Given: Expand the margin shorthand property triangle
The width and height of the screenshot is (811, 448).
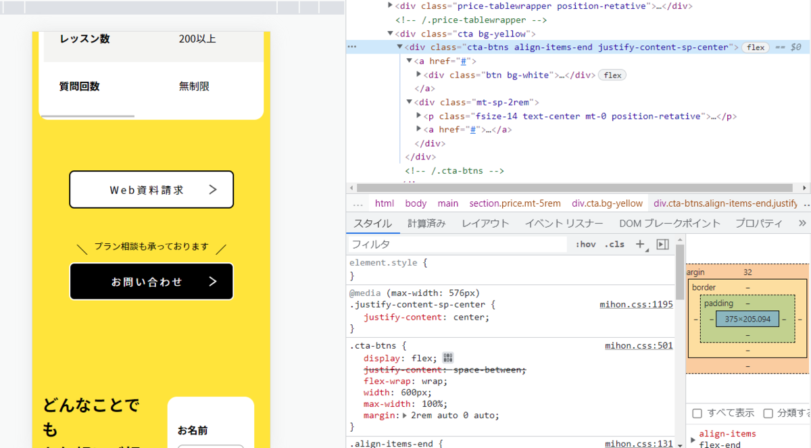Looking at the screenshot, I should 405,416.
